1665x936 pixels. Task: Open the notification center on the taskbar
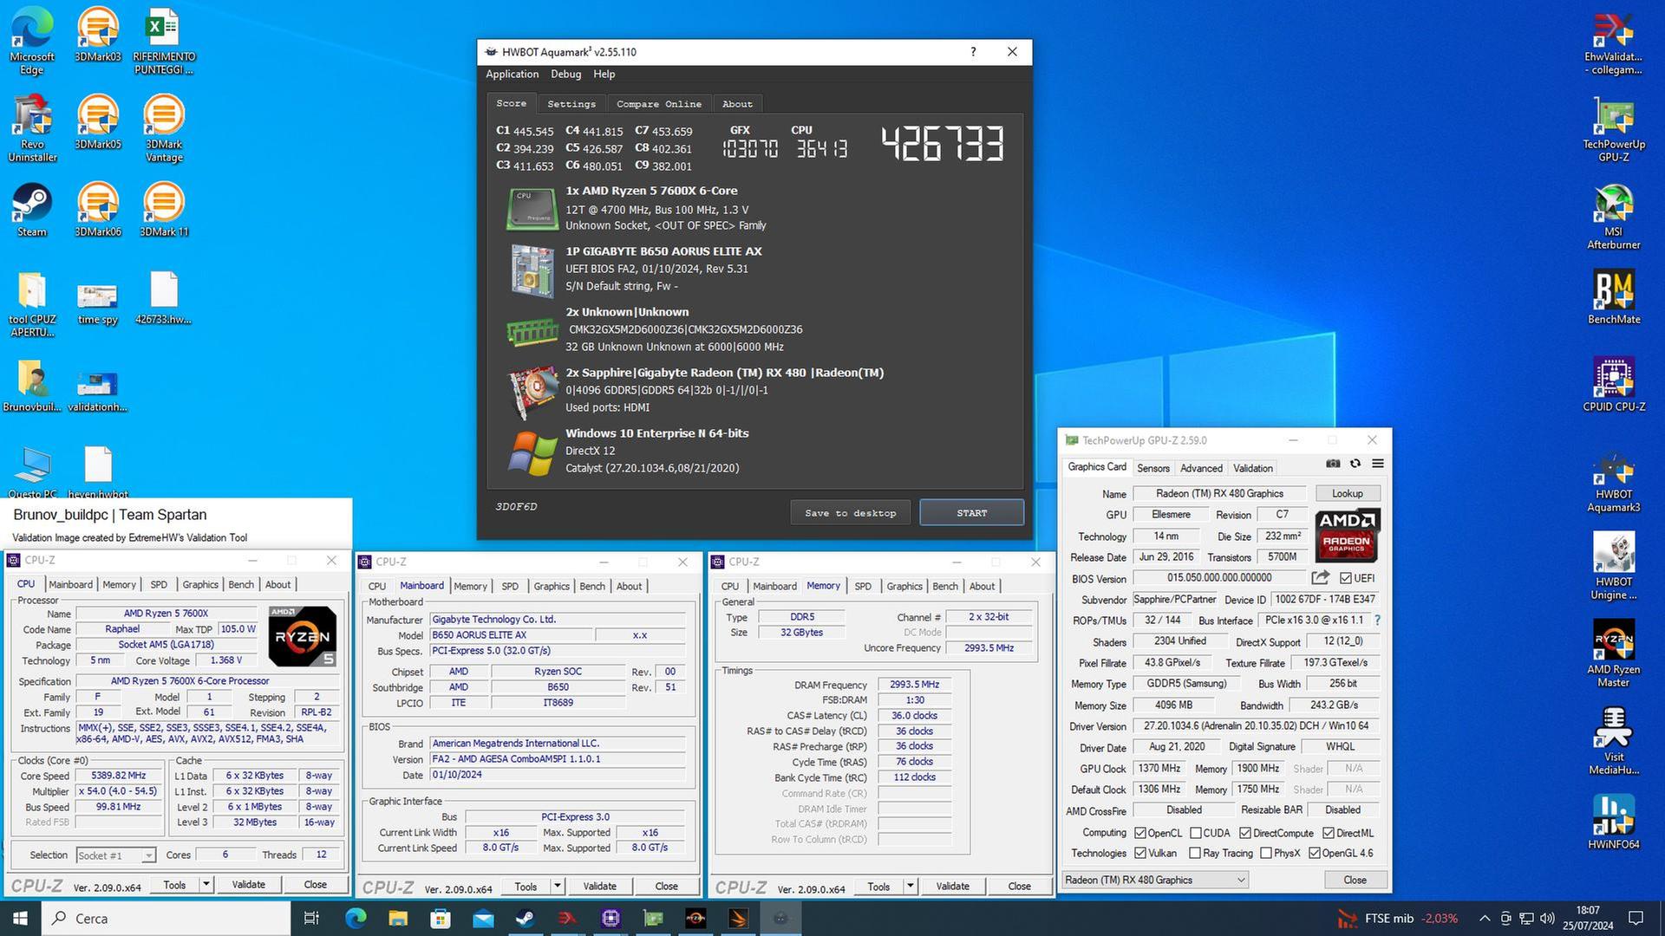tap(1636, 918)
